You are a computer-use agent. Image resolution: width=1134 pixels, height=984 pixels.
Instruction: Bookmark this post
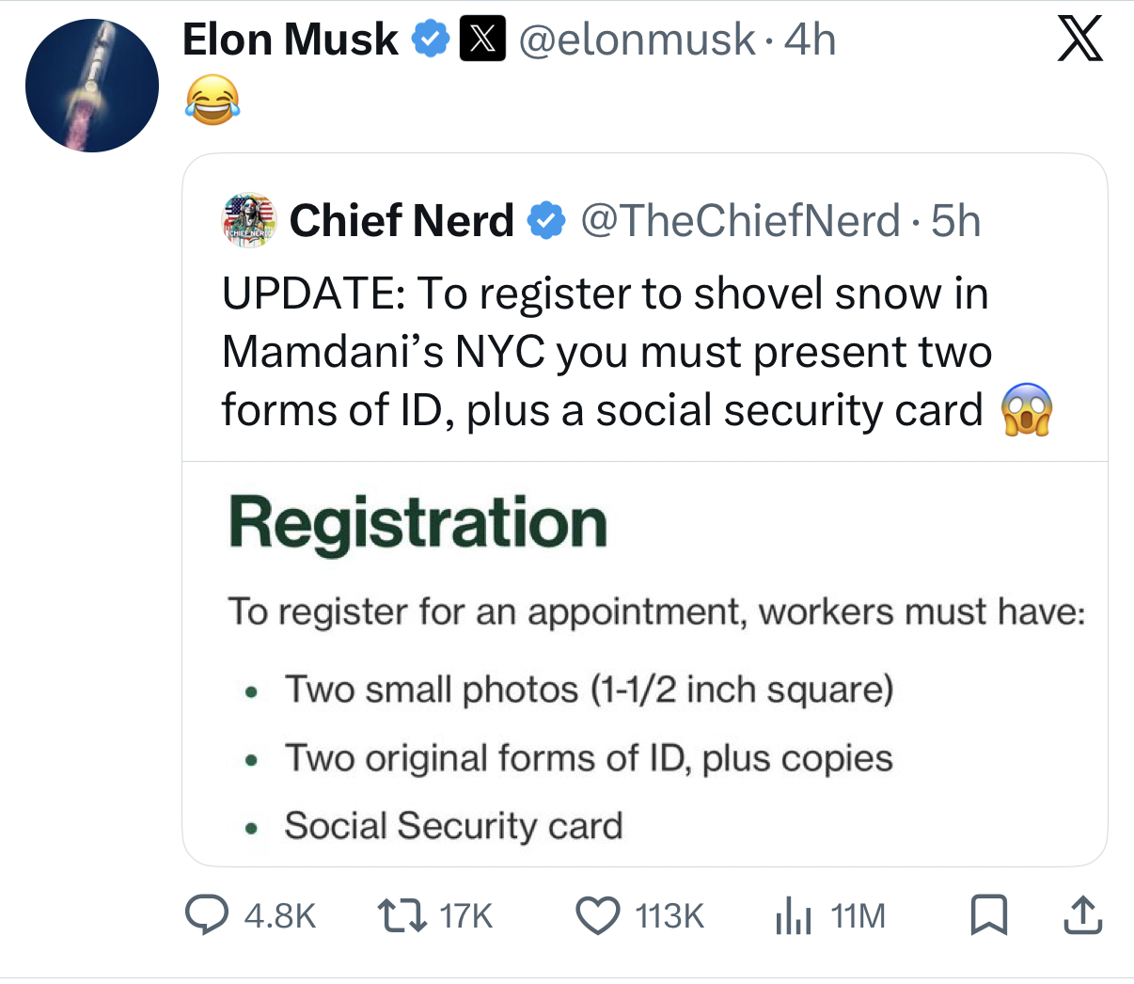[988, 915]
